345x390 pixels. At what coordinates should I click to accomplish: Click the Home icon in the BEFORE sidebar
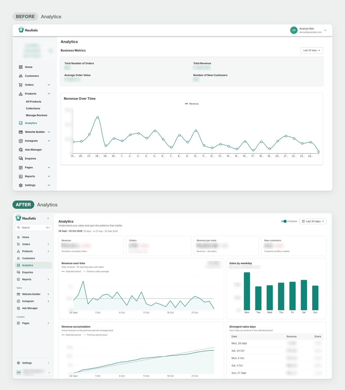point(21,67)
